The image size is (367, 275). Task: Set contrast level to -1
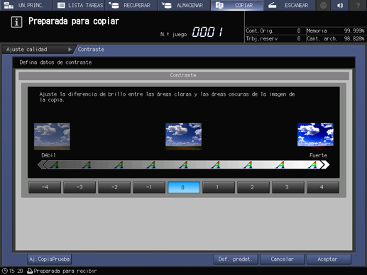[149, 187]
